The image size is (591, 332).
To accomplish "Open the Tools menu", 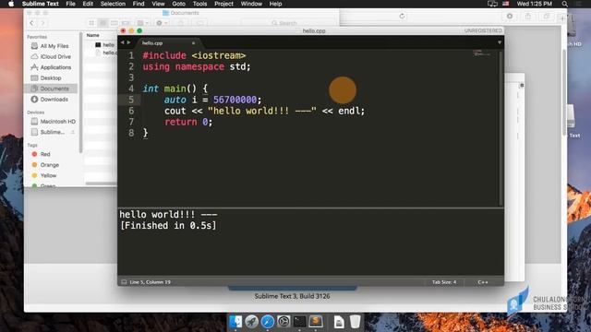I will (x=199, y=4).
